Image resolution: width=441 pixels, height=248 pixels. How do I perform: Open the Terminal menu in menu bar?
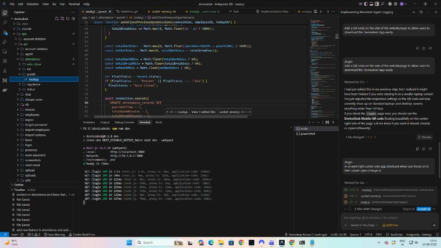click(74, 4)
